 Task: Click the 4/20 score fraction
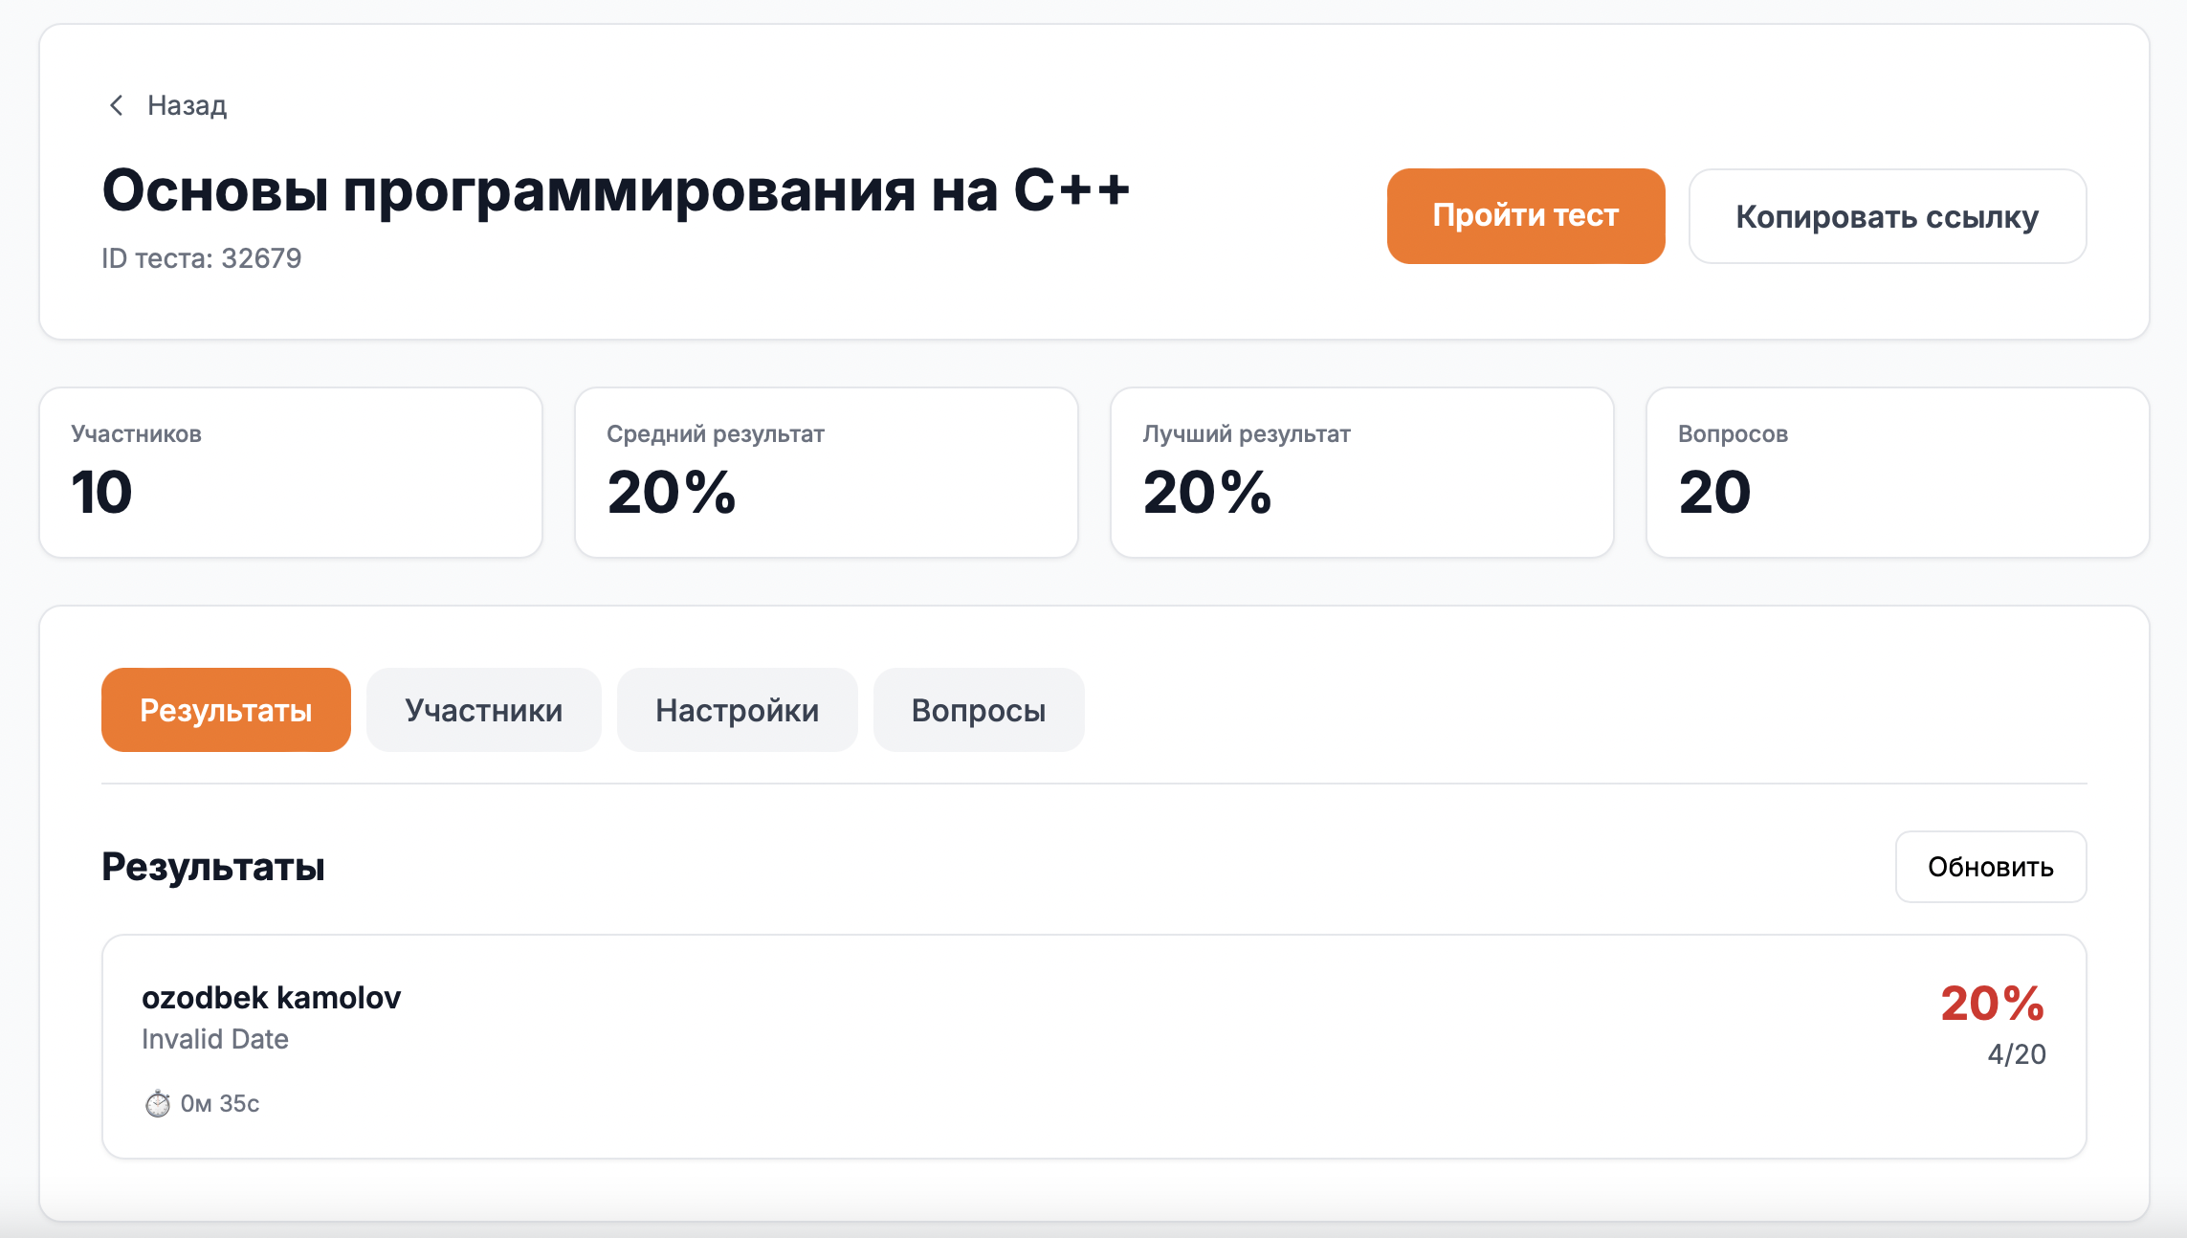click(x=2015, y=1055)
